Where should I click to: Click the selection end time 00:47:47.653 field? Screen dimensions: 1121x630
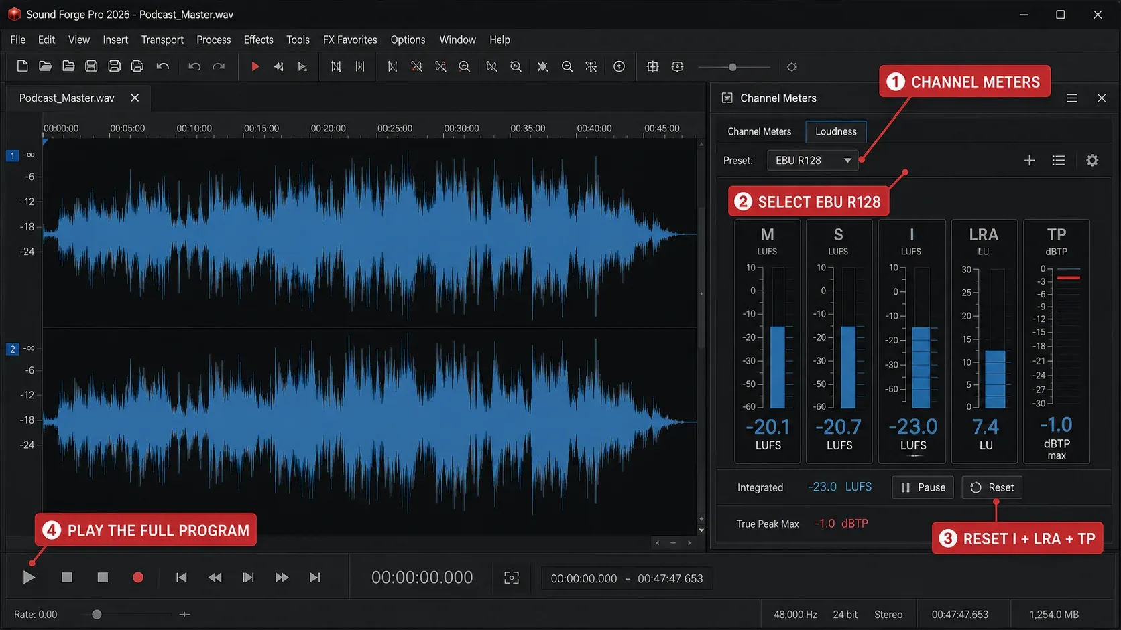(x=670, y=578)
